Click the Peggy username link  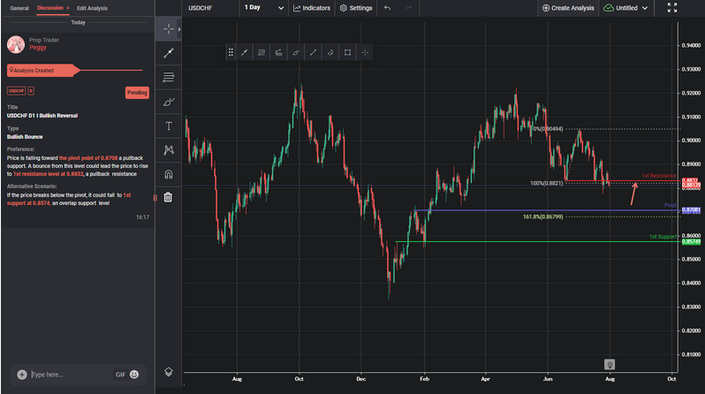pos(38,47)
